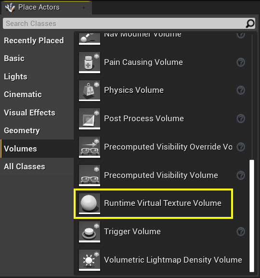Click the Place Actors tab icon
Screen dimensions: 260x278
[x=10, y=7]
